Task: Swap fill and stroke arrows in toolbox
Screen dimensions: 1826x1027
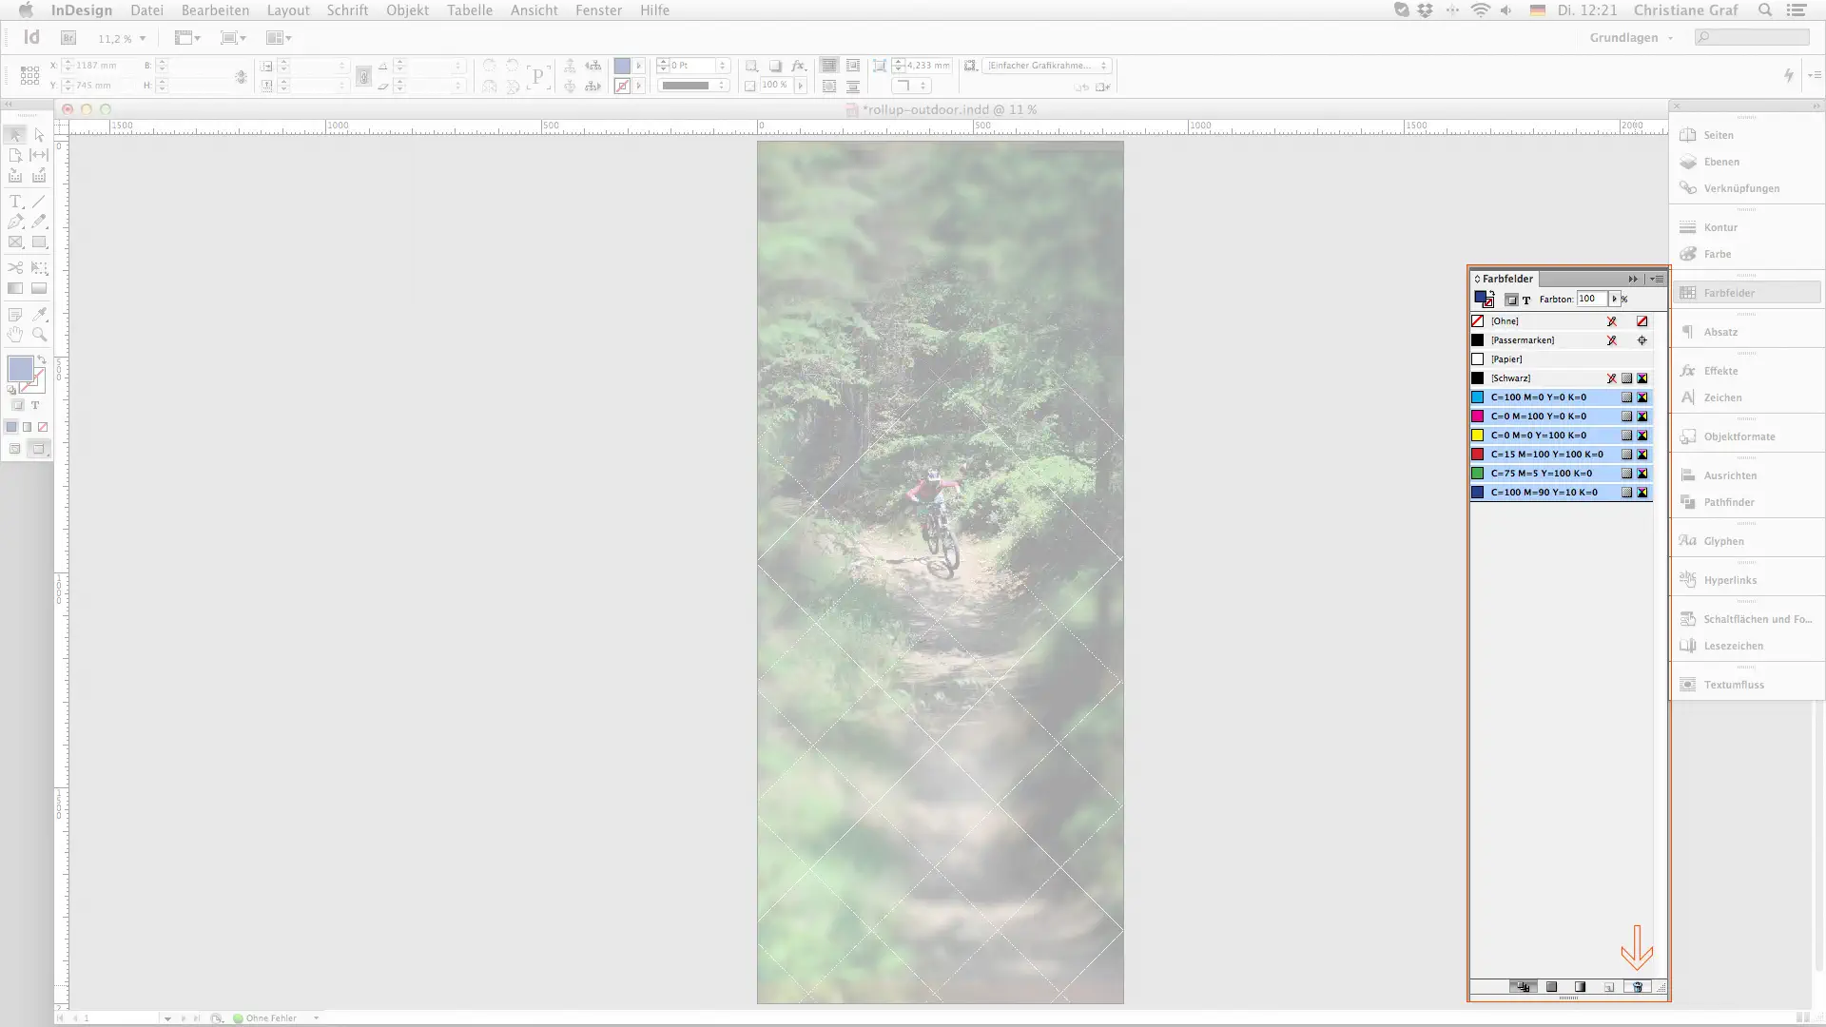Action: pyautogui.click(x=42, y=360)
